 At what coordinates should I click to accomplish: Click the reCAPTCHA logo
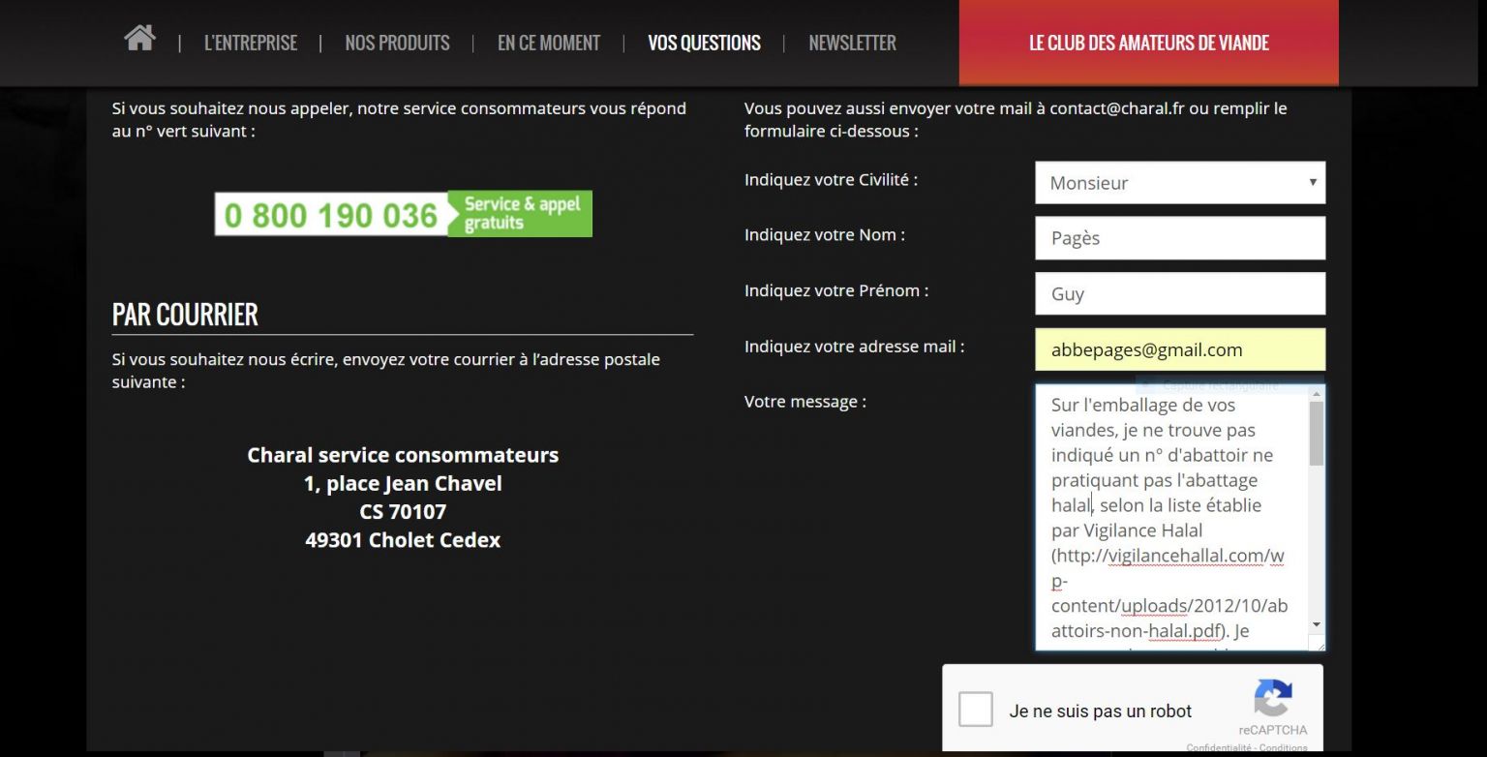click(1273, 699)
